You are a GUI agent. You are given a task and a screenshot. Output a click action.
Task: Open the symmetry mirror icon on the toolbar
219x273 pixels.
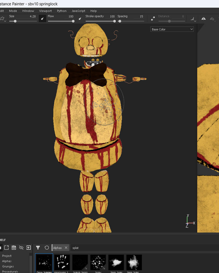203,19
